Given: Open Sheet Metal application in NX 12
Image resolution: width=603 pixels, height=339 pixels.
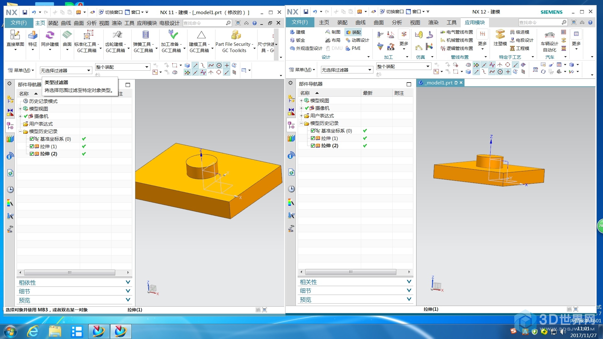Looking at the screenshot, I should [x=297, y=40].
